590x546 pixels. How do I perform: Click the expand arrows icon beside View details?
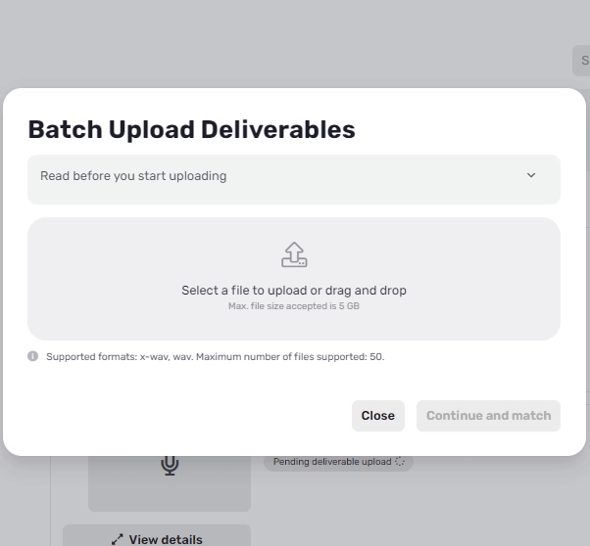118,539
